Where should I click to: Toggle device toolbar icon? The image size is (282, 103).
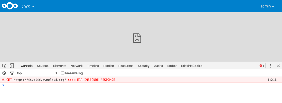11,66
